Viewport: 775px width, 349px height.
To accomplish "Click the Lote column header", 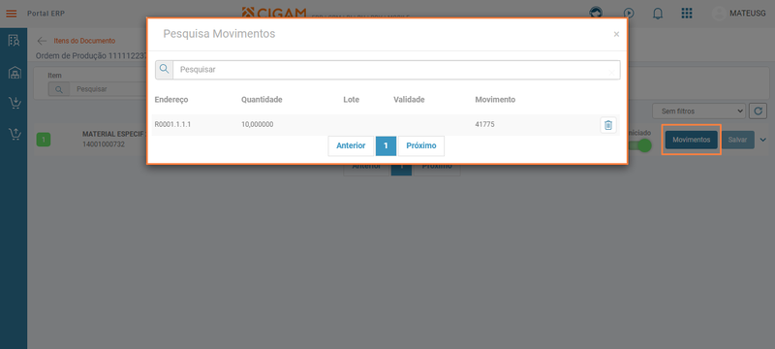I will pos(351,99).
